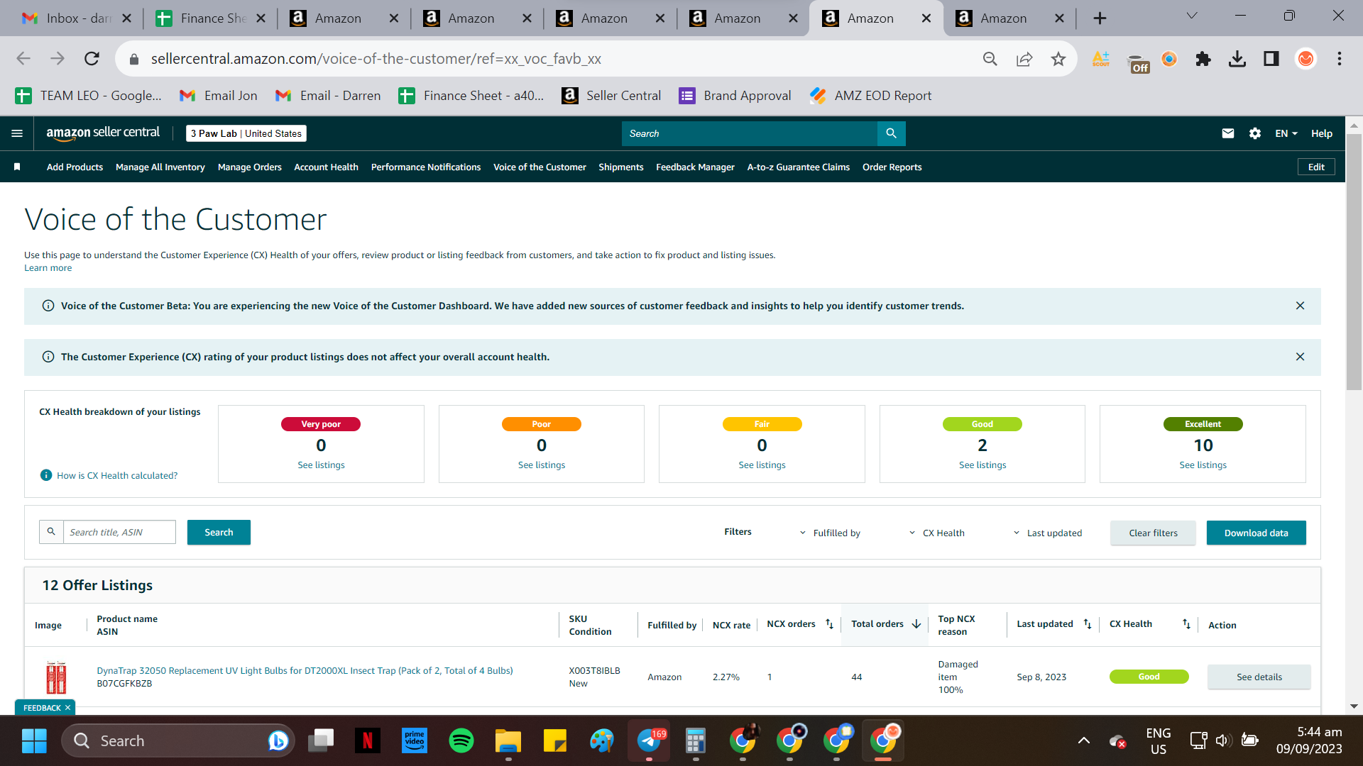This screenshot has height=766, width=1363.
Task: Click the teal Search button for listings
Action: [x=219, y=533]
